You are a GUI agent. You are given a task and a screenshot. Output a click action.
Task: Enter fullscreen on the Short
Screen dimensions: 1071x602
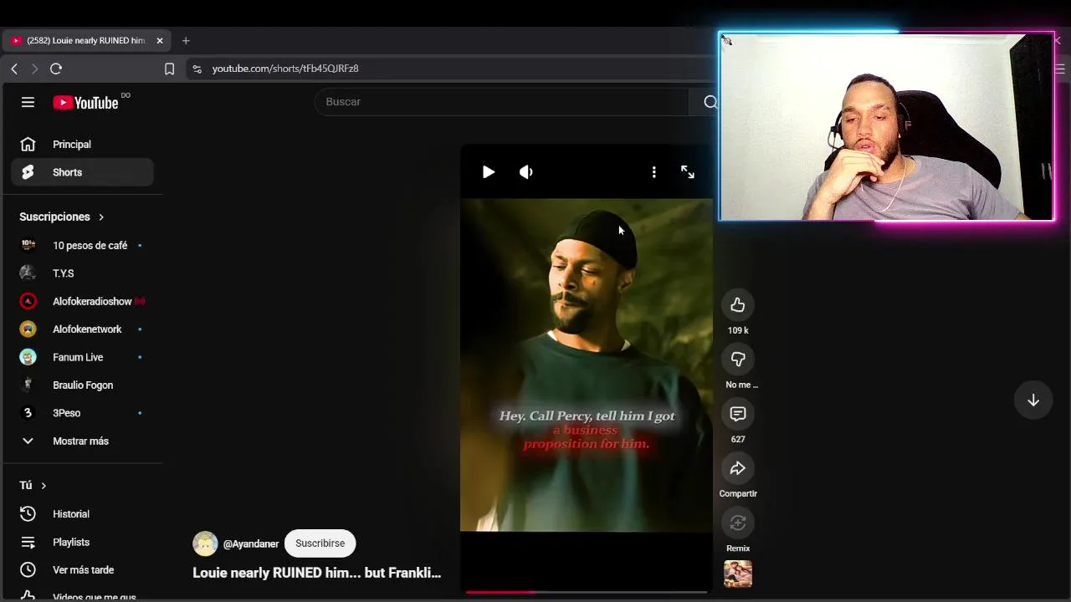click(x=688, y=172)
